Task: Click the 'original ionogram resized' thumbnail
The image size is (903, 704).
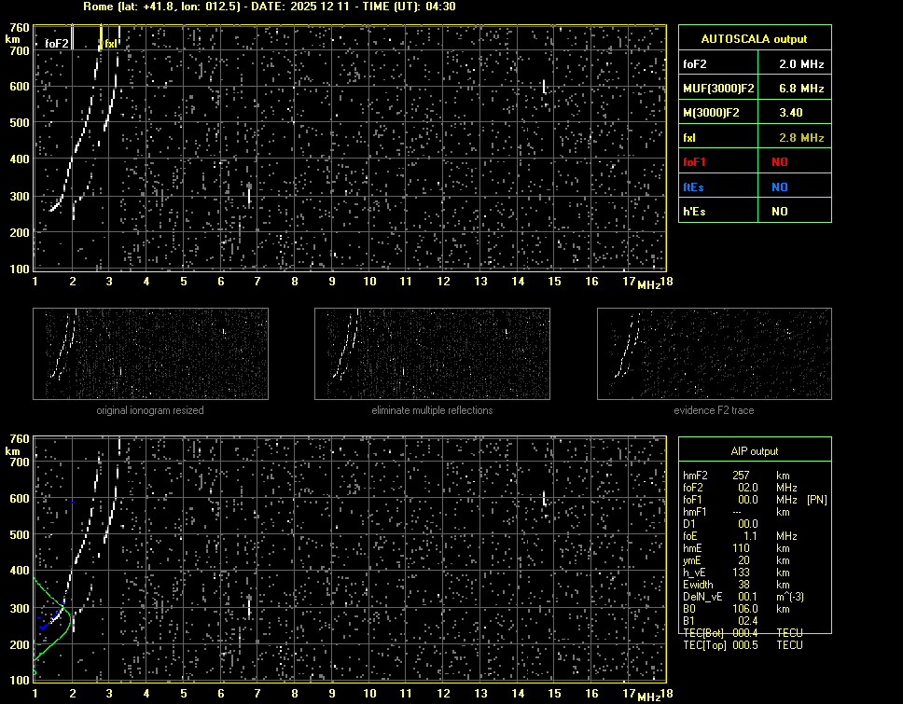Action: coord(150,354)
